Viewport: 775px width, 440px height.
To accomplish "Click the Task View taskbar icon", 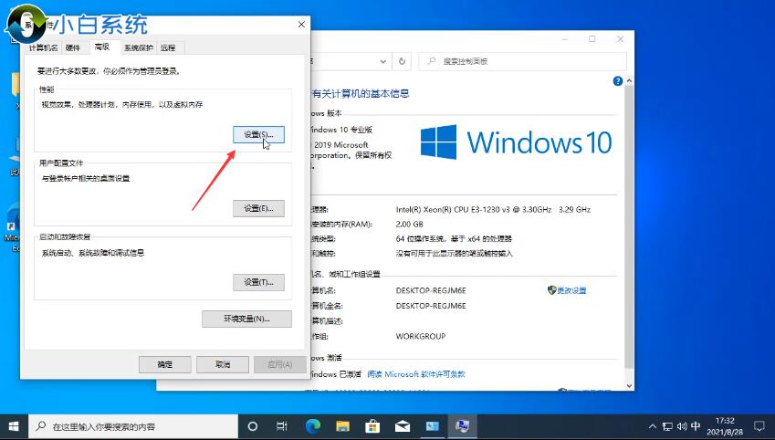I will [x=282, y=426].
